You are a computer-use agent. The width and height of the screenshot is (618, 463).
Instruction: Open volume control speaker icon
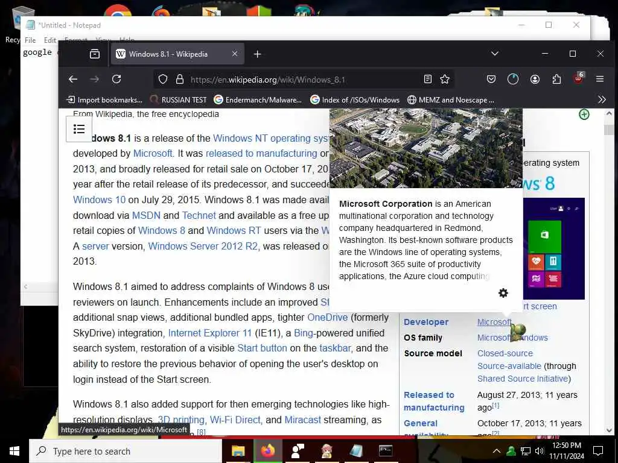point(540,451)
